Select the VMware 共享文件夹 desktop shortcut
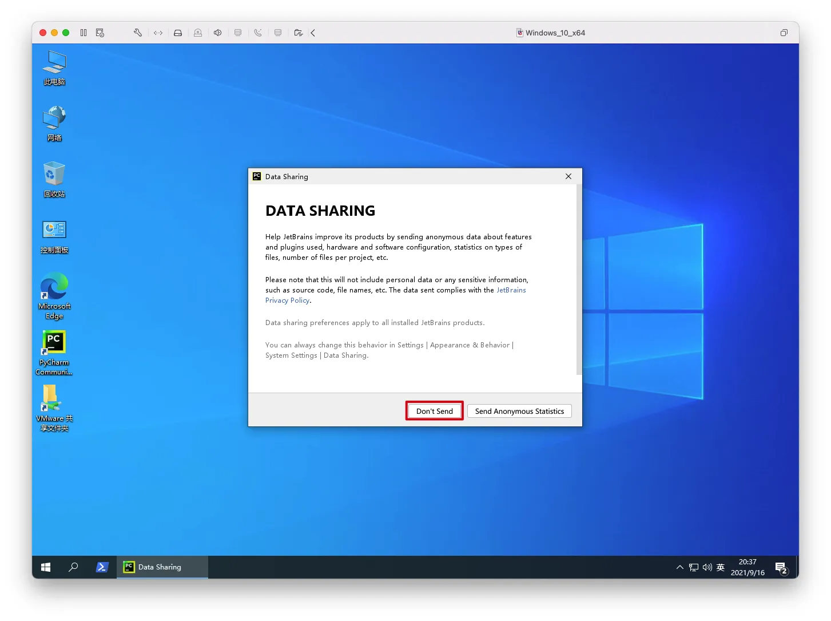 (x=54, y=408)
